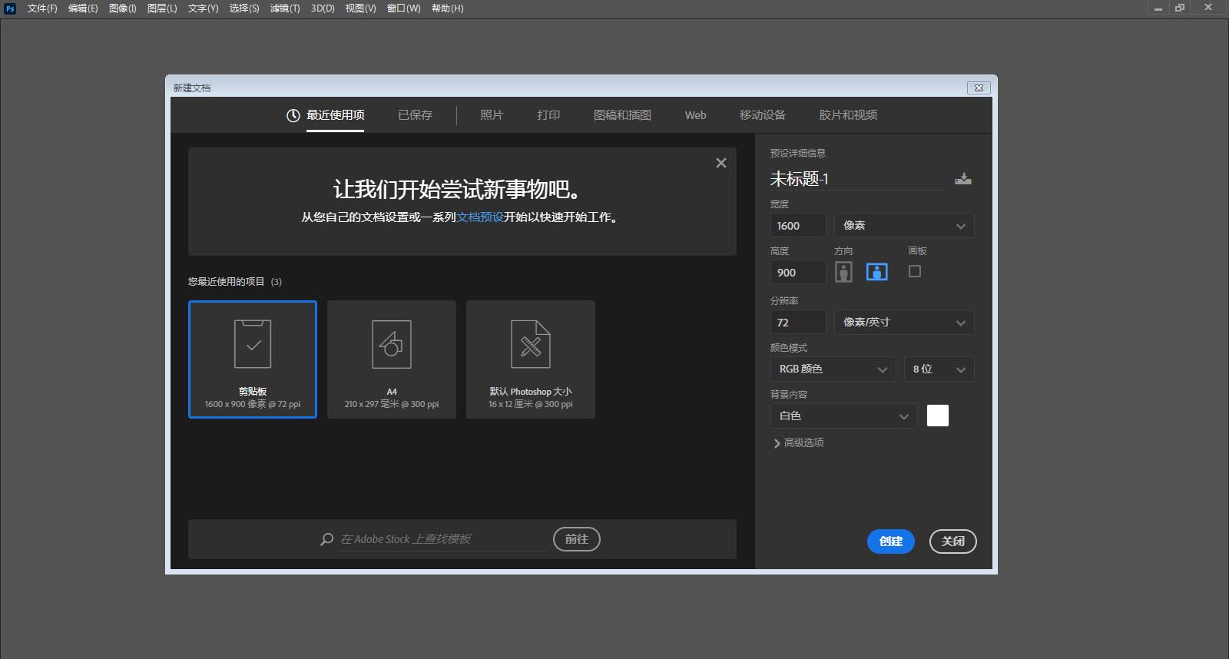Viewport: 1229px width, 659px height.
Task: Click the save preset icon beside 未标题-1
Action: point(962,179)
